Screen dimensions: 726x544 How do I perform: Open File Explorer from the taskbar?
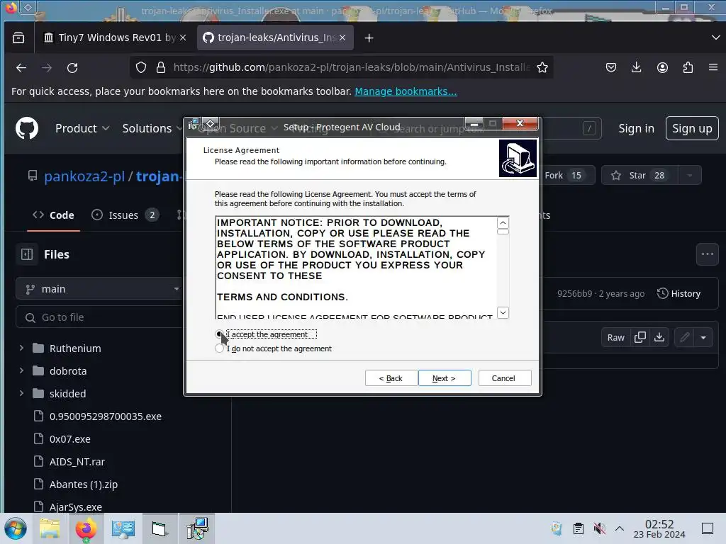(x=50, y=528)
